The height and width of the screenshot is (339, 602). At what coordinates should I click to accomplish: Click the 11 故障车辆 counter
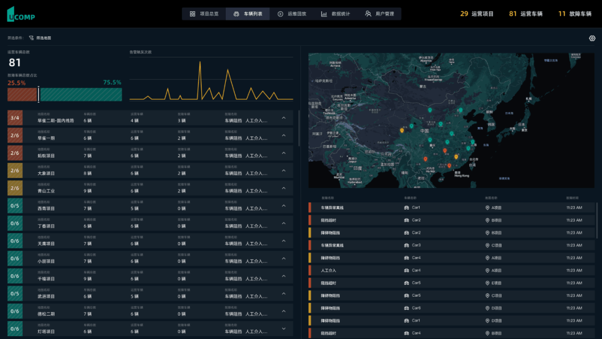pyautogui.click(x=575, y=14)
